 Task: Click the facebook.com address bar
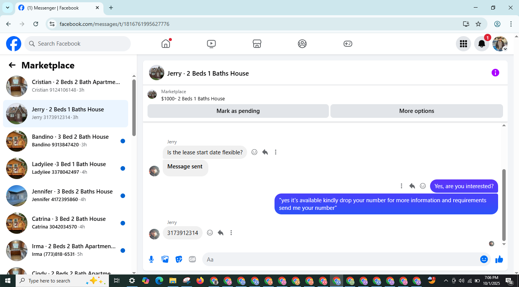tap(258, 24)
